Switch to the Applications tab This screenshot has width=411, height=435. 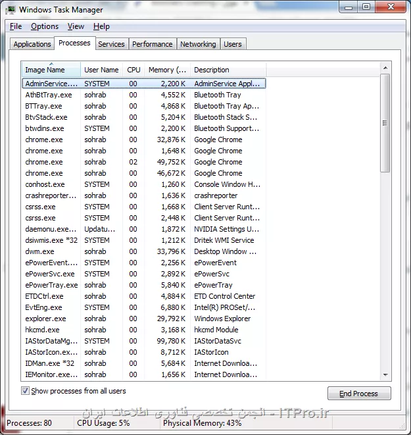tap(32, 44)
